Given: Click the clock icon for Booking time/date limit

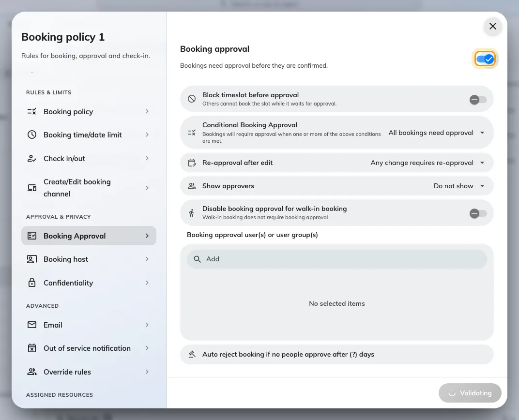Looking at the screenshot, I should pos(32,135).
